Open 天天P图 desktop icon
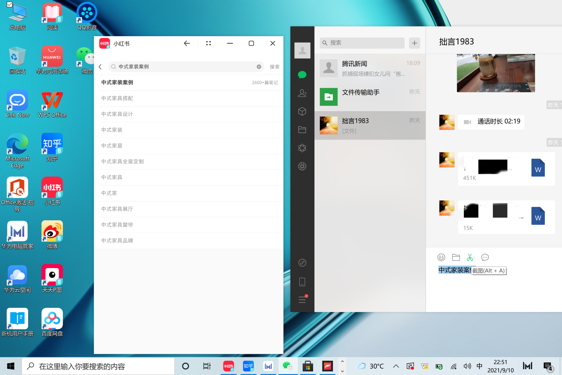Screen dimensions: 562x375 click(52, 279)
